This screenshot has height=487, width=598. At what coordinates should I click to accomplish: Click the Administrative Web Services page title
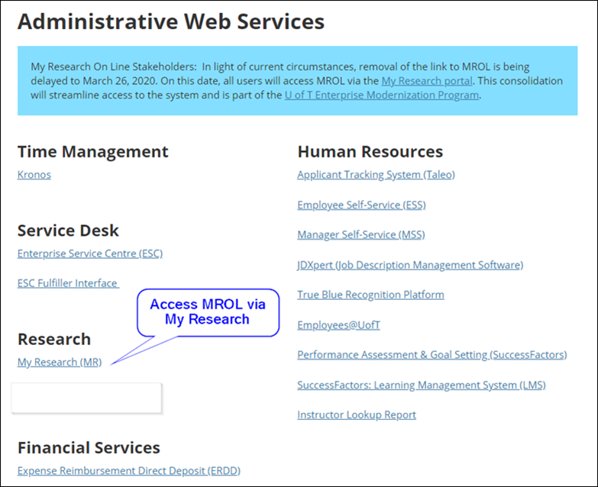click(171, 21)
